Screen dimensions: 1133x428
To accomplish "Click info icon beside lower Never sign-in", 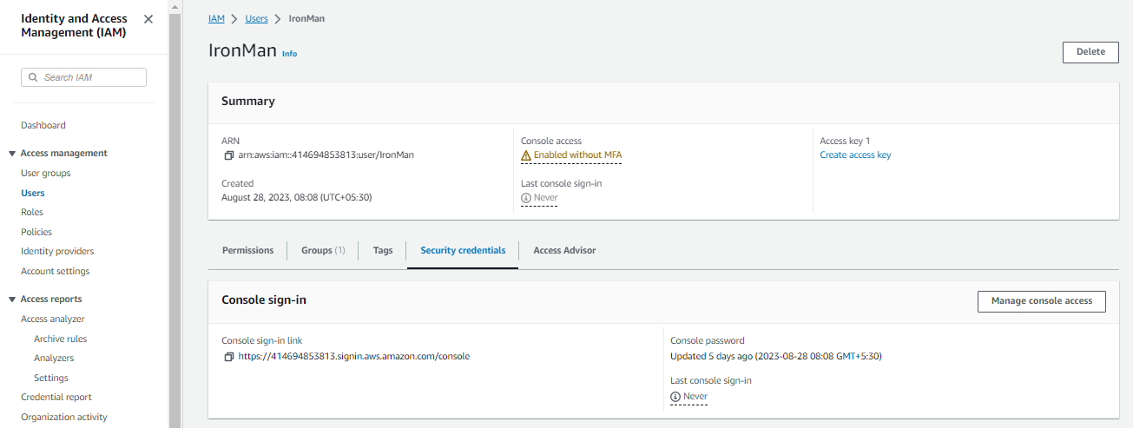I will click(x=675, y=397).
